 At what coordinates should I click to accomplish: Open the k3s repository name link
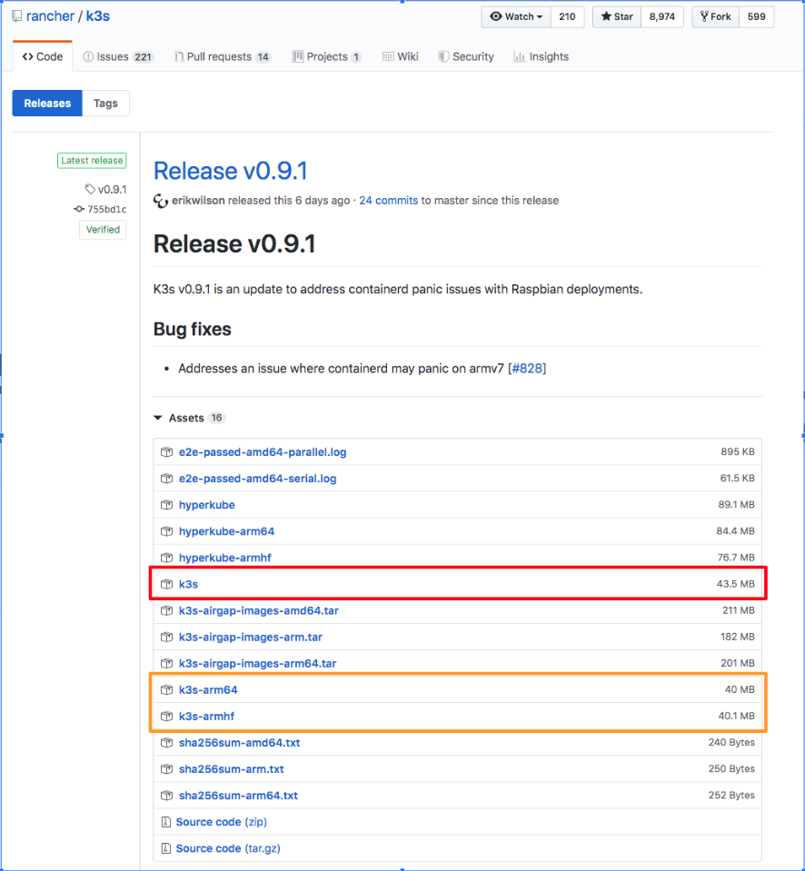98,16
